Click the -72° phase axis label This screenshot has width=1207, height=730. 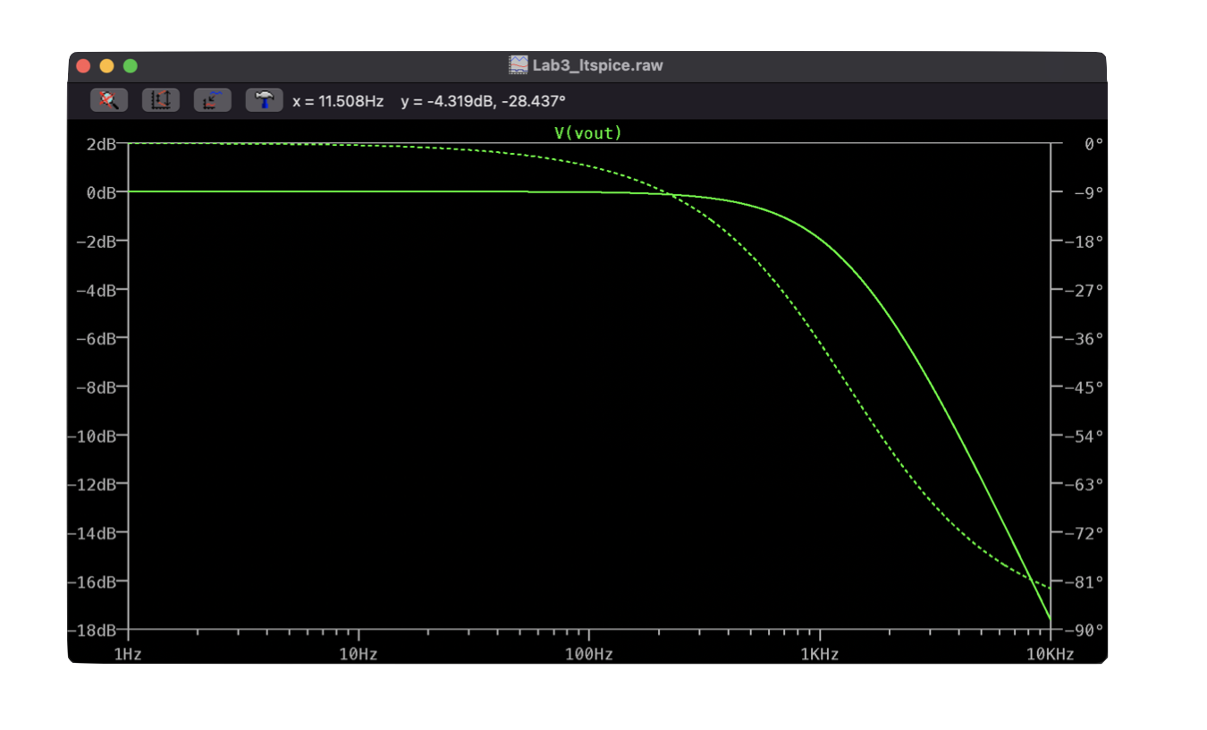pyautogui.click(x=1085, y=533)
